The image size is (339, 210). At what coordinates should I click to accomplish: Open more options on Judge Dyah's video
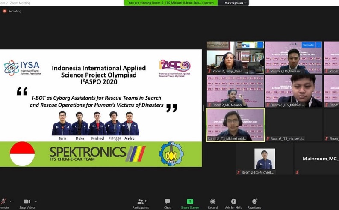(260, 45)
